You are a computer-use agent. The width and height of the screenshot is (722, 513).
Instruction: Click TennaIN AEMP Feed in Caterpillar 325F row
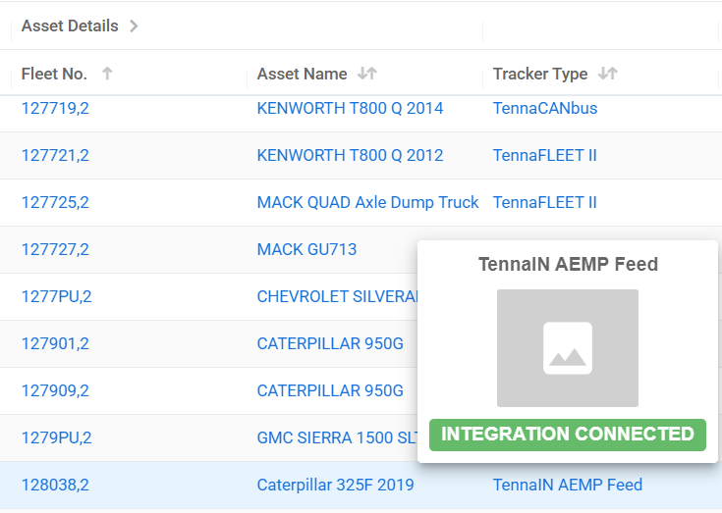(568, 485)
